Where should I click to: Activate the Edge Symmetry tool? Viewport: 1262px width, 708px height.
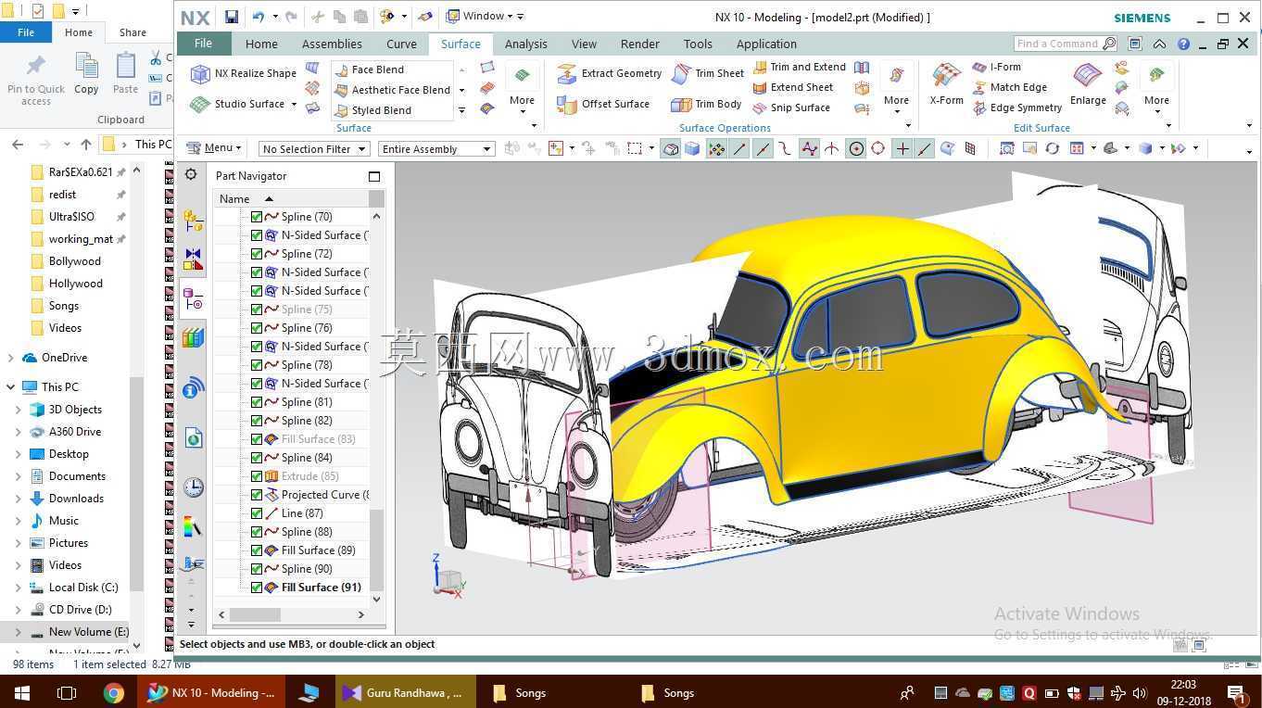point(1016,107)
